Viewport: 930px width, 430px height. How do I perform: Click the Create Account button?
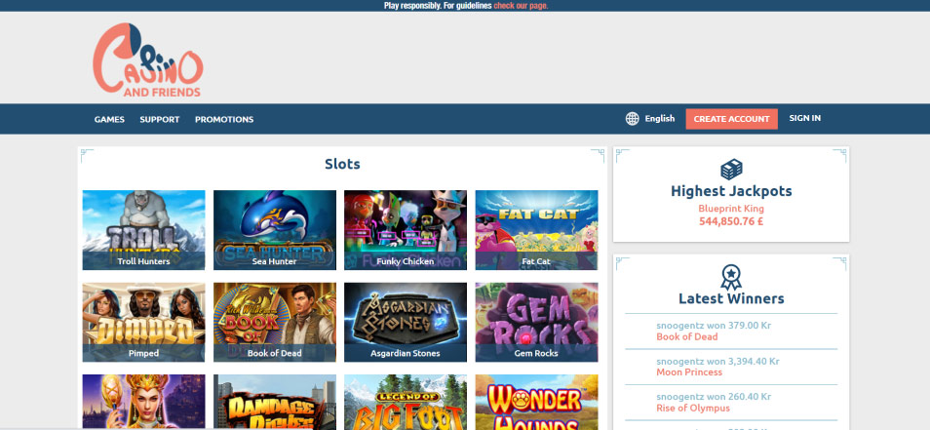tap(731, 119)
